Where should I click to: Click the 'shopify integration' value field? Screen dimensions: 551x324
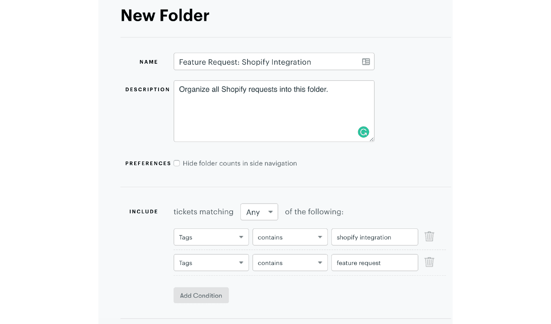pos(374,237)
